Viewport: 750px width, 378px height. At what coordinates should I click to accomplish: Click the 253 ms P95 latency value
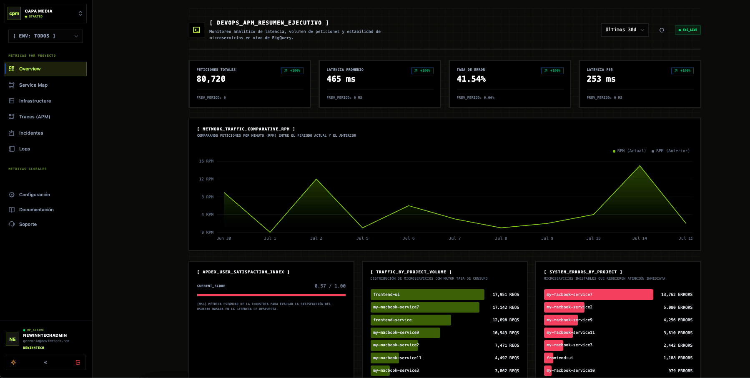coord(601,79)
